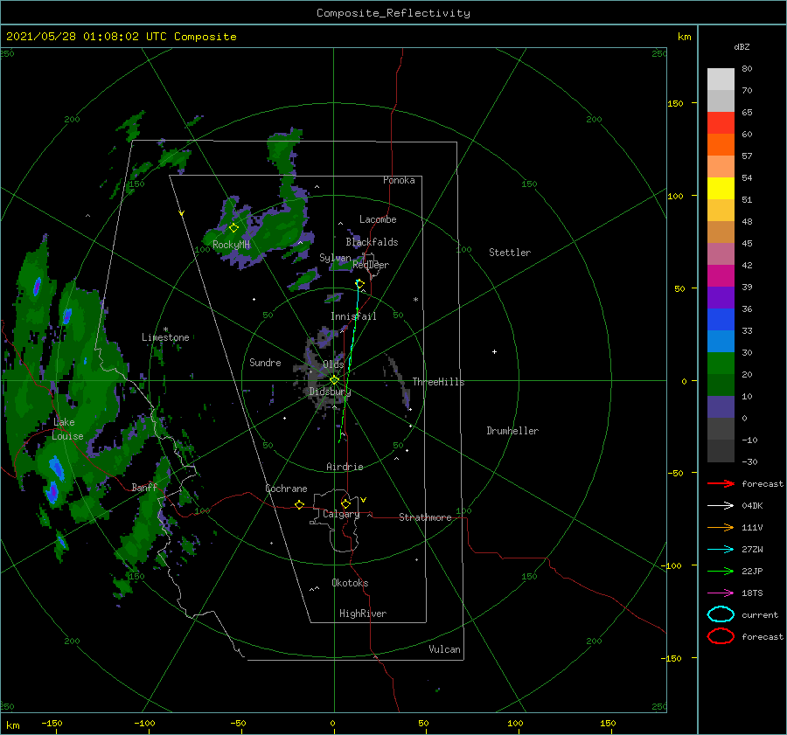Click the RockyMH station label

click(x=231, y=245)
